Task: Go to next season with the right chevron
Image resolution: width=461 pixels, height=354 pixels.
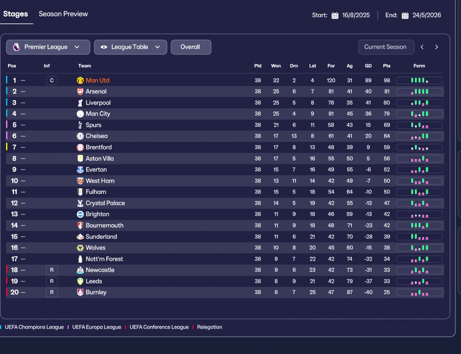Action: [437, 47]
